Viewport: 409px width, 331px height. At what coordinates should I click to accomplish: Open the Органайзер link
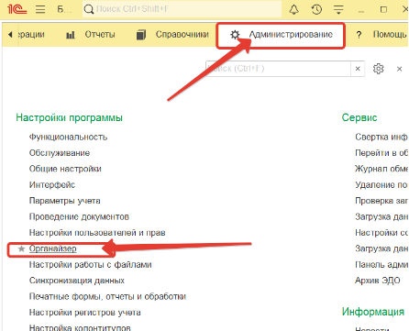coord(53,248)
